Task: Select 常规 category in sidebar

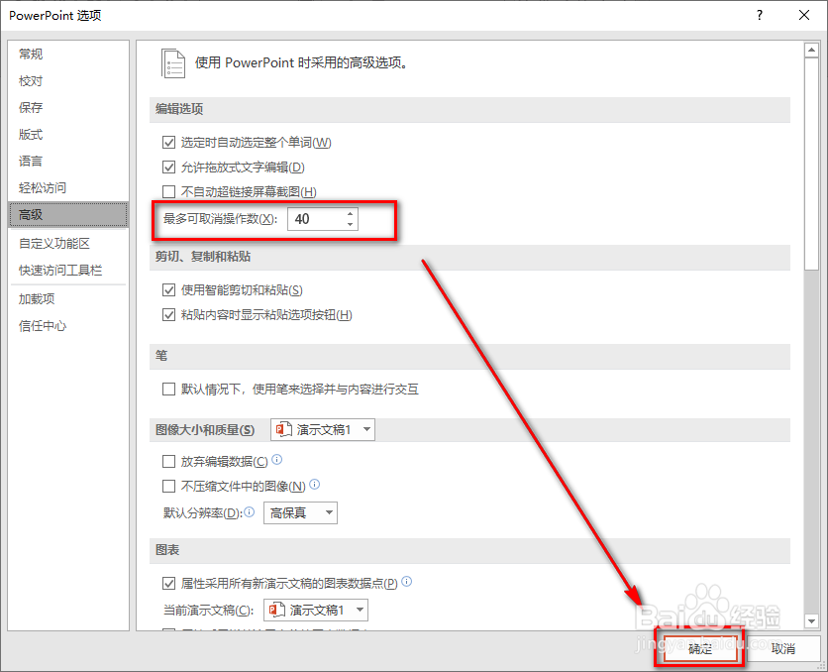Action: (68, 54)
